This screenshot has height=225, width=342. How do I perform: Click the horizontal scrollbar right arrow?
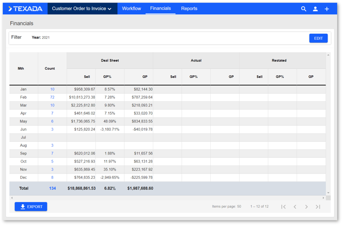324,198
